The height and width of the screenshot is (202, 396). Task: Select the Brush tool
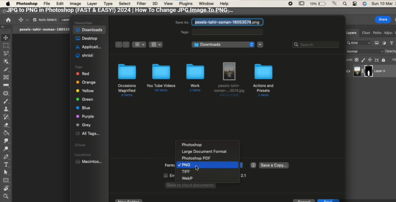click(x=6, y=101)
